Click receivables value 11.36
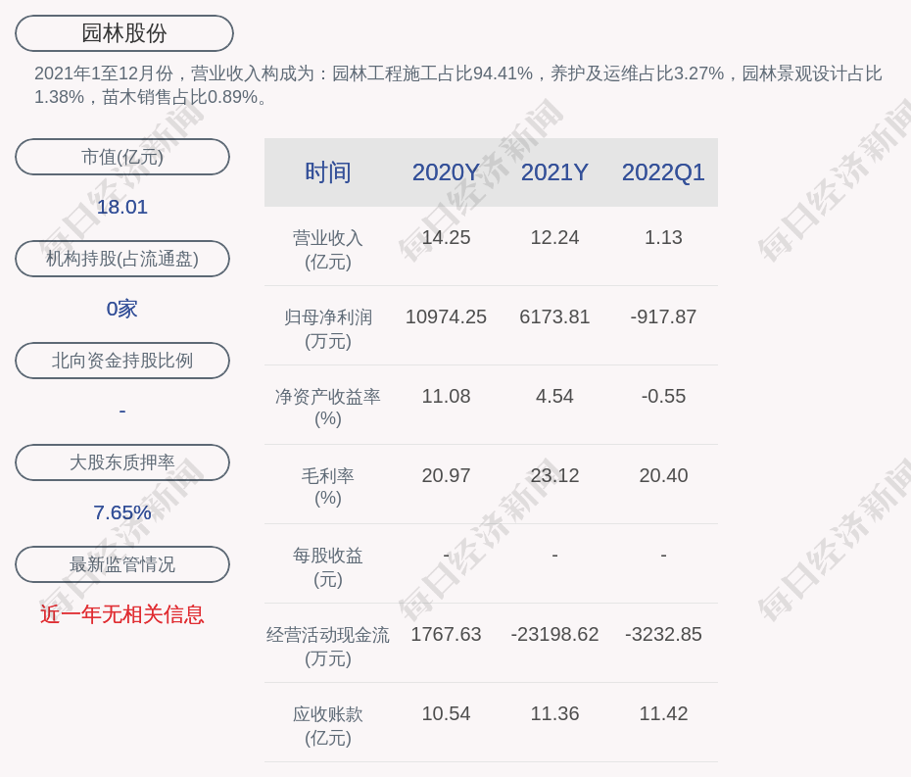The width and height of the screenshot is (911, 777). tap(554, 713)
